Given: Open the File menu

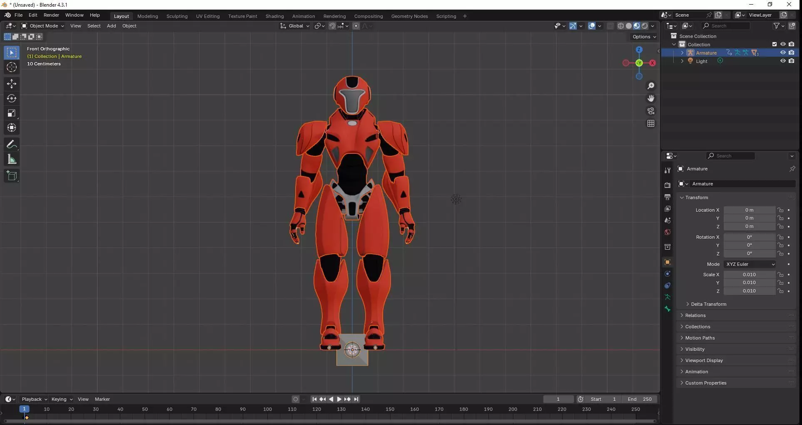Looking at the screenshot, I should (18, 15).
